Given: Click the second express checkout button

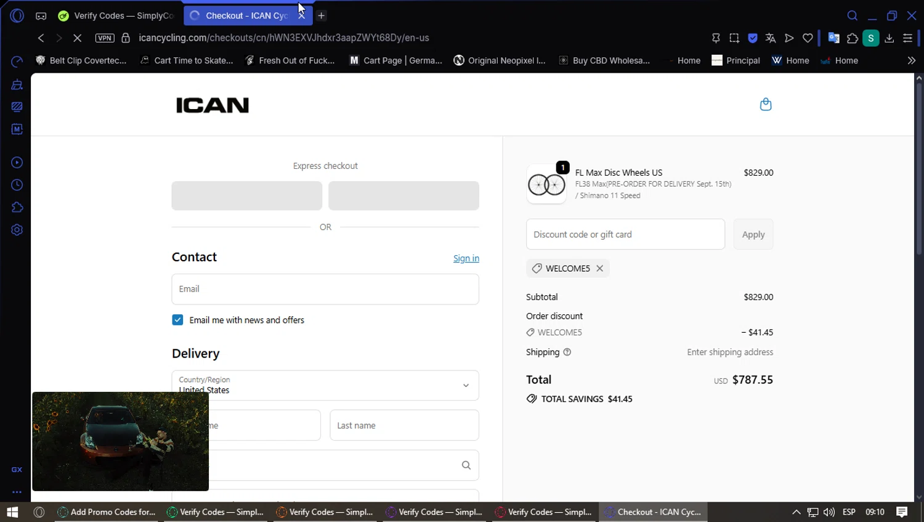Looking at the screenshot, I should coord(404,196).
